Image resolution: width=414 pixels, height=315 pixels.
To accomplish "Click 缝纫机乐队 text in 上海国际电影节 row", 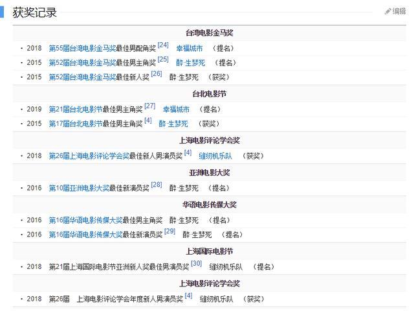I will 226,267.
